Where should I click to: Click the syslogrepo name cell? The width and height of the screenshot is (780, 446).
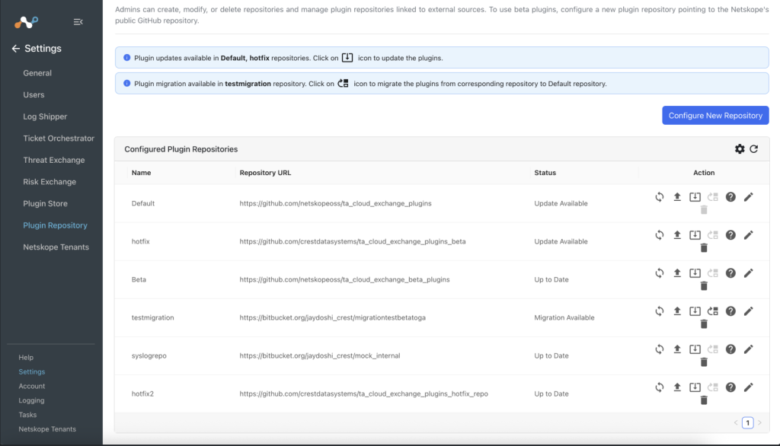[x=149, y=355]
